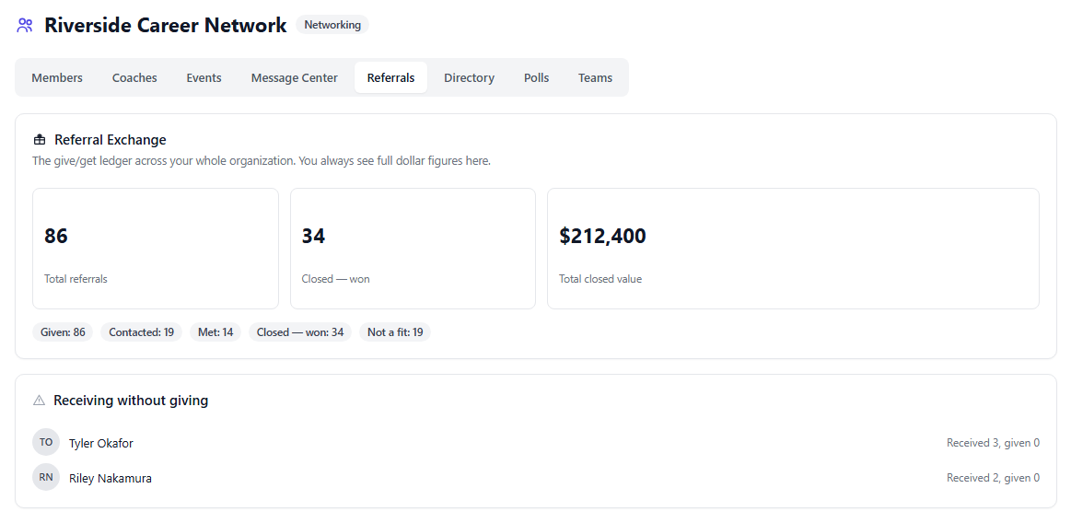This screenshot has width=1071, height=523.
Task: Select the Referrals tab
Action: pyautogui.click(x=390, y=78)
